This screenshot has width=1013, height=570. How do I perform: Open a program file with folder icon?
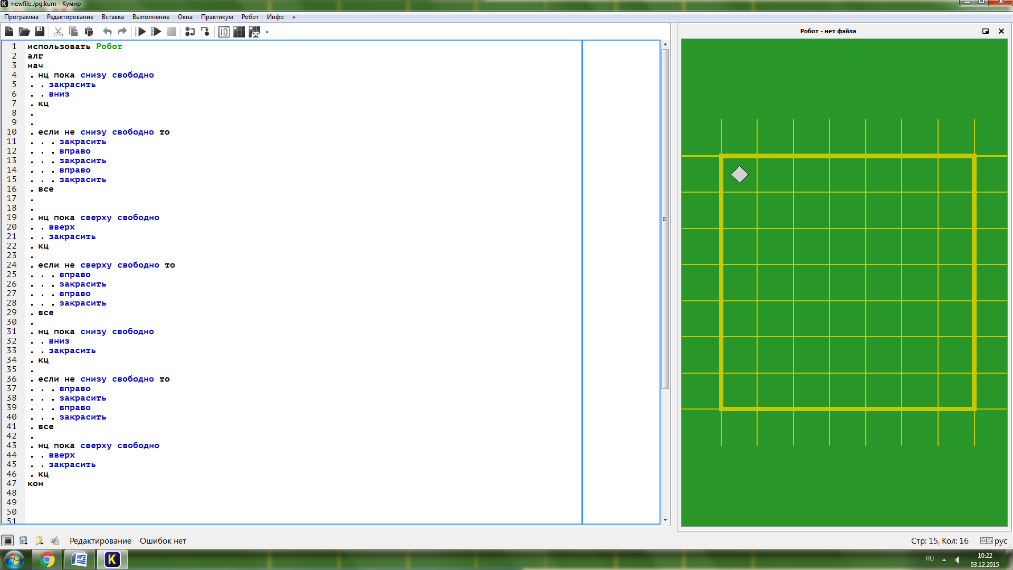(24, 32)
